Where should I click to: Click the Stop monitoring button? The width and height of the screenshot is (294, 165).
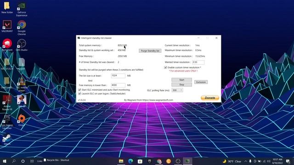tap(181, 84)
